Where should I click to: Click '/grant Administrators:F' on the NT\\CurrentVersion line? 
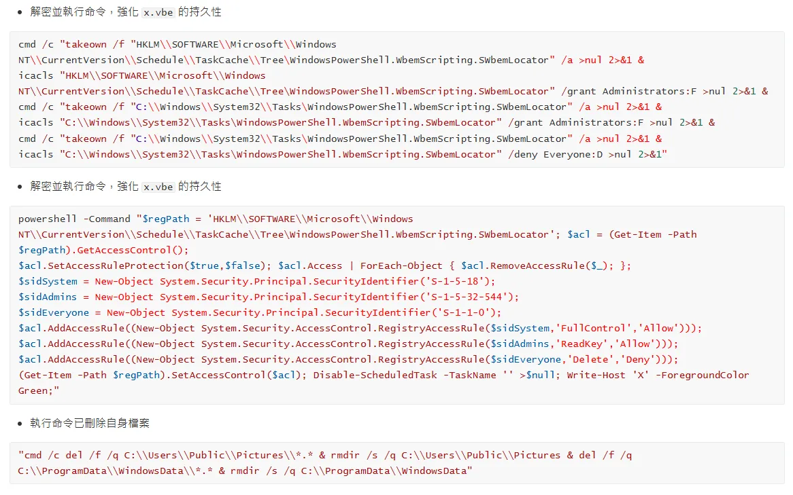coord(628,92)
